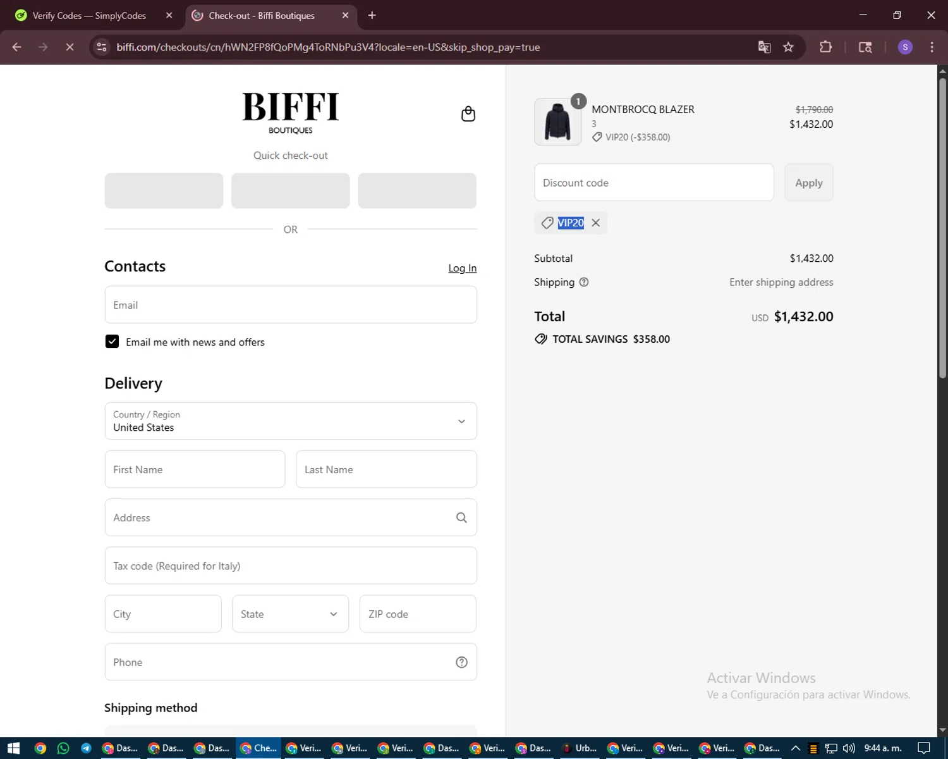Viewport: 948px width, 759px height.
Task: Select the Check-out - Biffi Boutiques tab
Action: coord(271,15)
